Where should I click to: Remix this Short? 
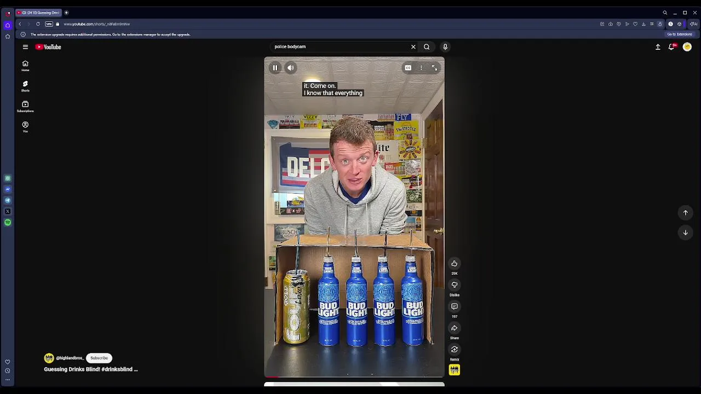455,350
